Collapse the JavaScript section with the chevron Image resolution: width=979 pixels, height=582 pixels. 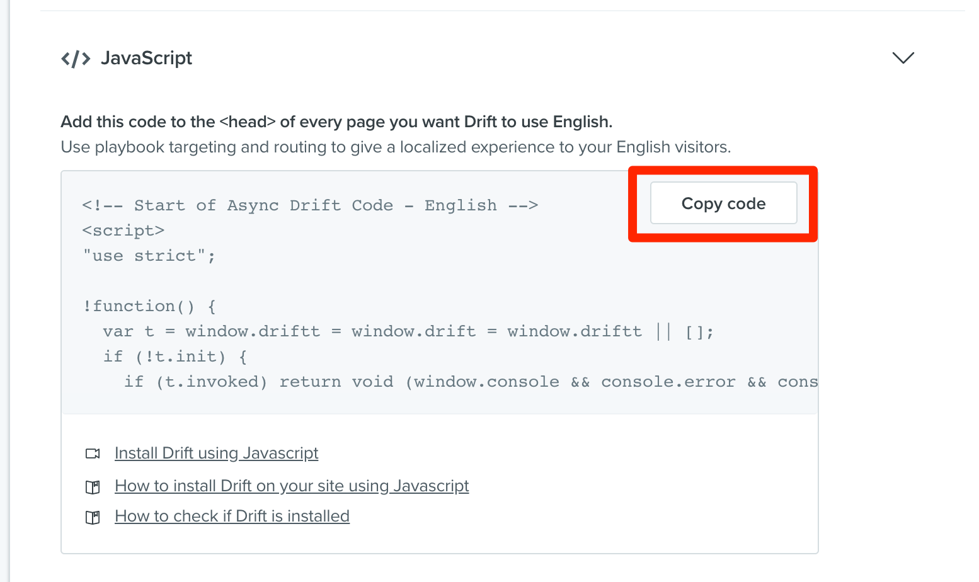tap(903, 58)
